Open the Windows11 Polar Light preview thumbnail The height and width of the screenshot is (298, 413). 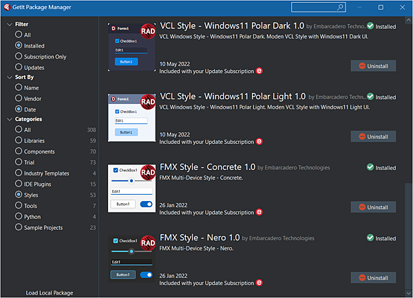131,118
